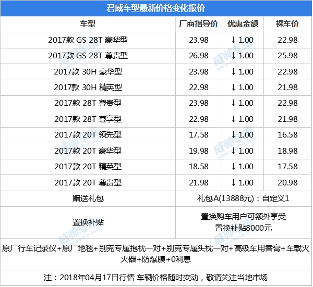
Task: Click 礼包A(13888元):自定义1 cell
Action: (243, 198)
